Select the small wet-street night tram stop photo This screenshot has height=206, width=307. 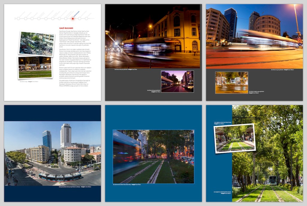231,82
